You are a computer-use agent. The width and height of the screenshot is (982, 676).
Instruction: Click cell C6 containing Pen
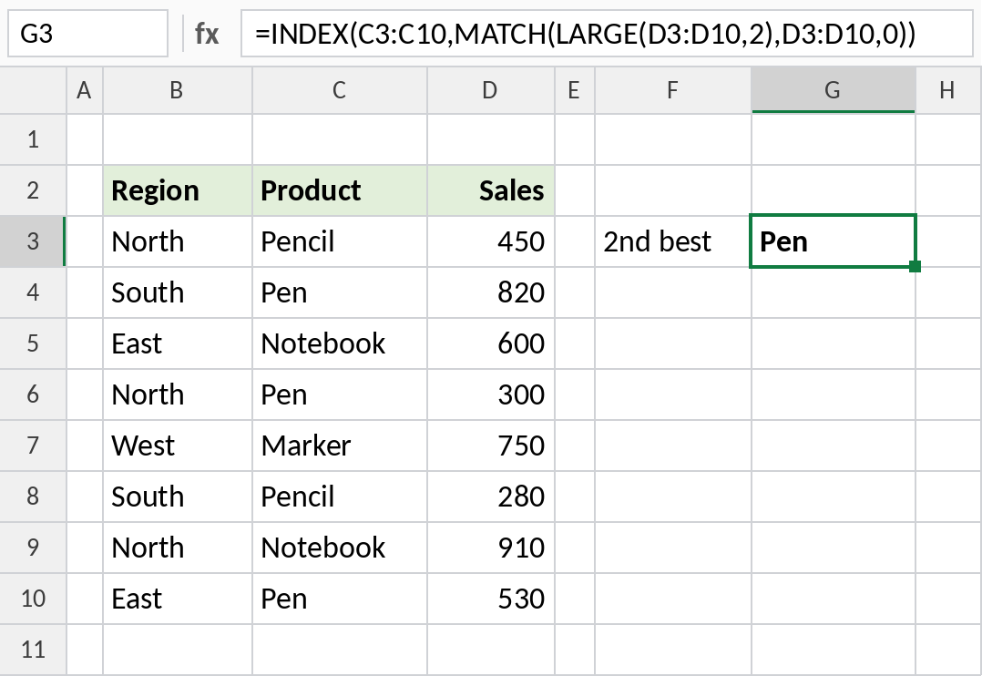click(340, 394)
